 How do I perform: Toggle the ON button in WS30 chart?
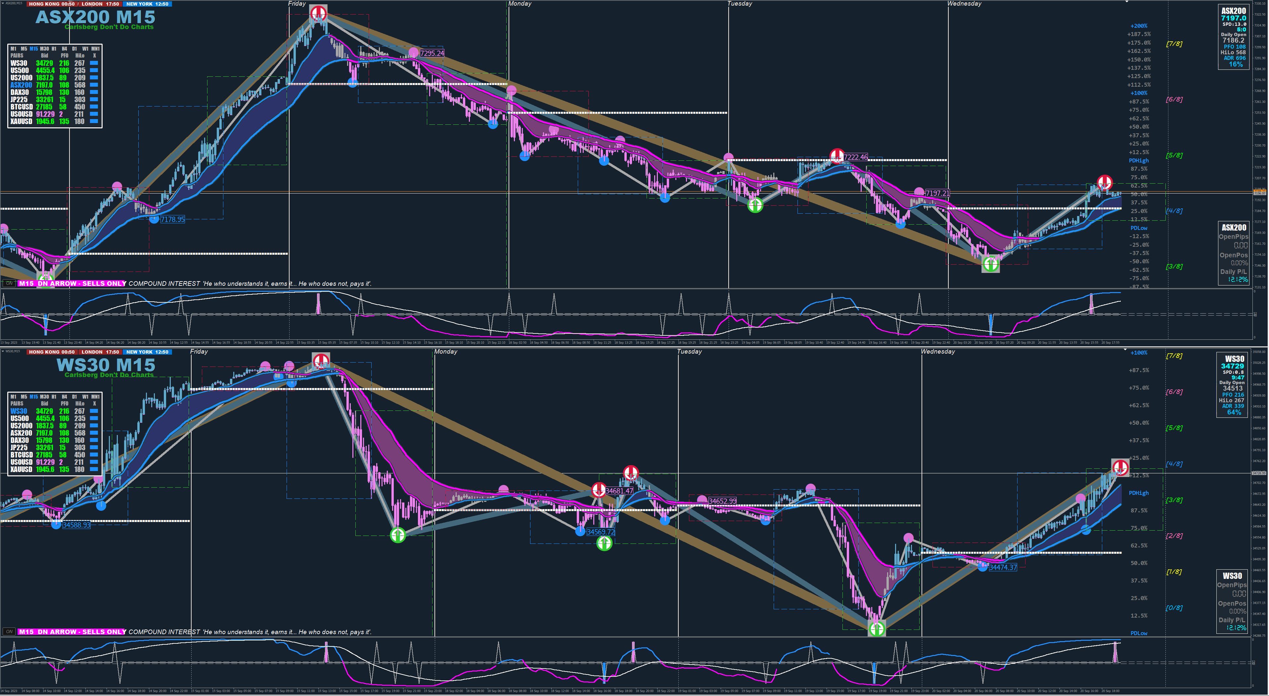click(x=9, y=631)
